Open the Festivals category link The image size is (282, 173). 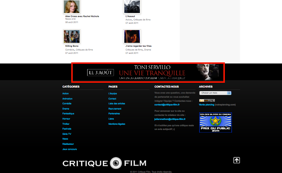click(67, 129)
